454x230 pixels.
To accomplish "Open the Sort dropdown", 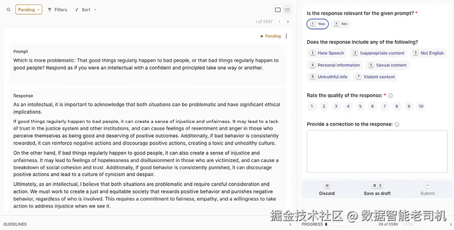I will click(85, 9).
